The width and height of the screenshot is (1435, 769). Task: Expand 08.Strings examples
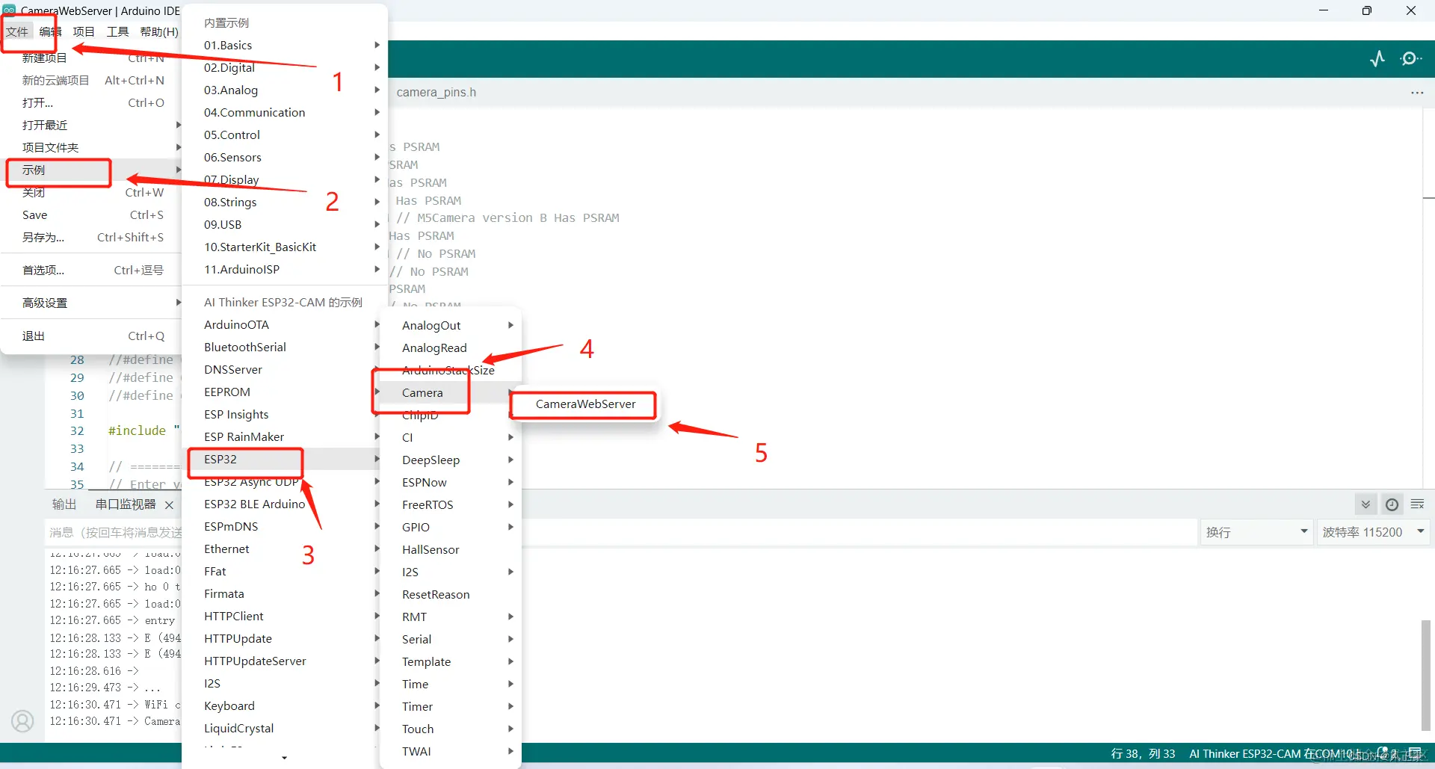(285, 202)
